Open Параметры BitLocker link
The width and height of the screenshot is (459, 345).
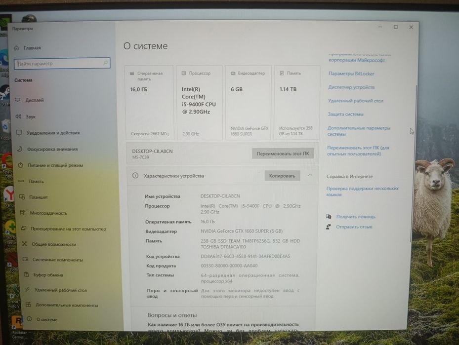[351, 74]
